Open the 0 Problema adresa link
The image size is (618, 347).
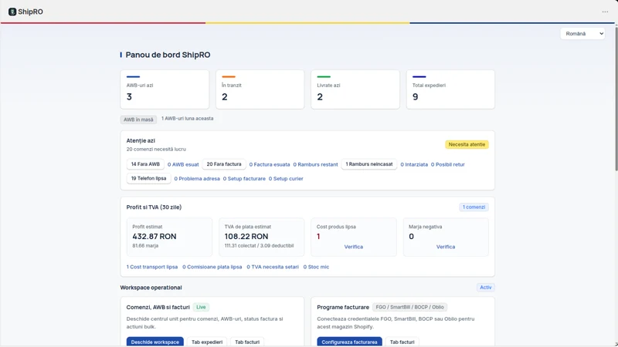(x=197, y=179)
